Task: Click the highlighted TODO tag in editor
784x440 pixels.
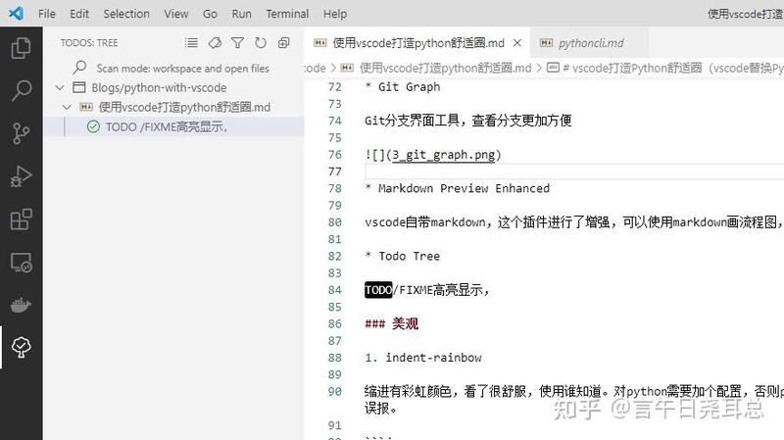Action: tap(378, 290)
